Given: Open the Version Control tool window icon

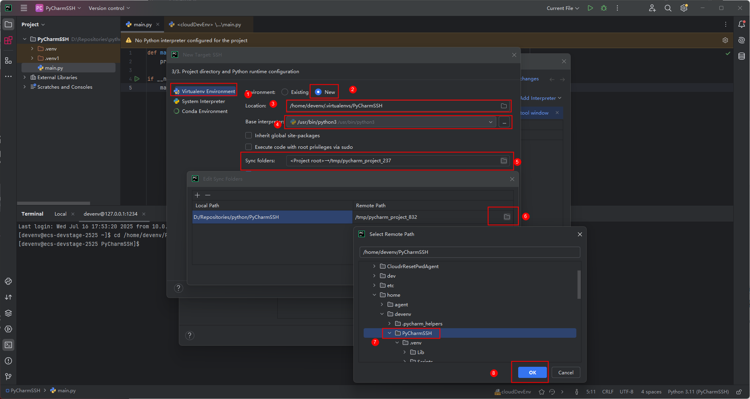Looking at the screenshot, I should (x=8, y=376).
